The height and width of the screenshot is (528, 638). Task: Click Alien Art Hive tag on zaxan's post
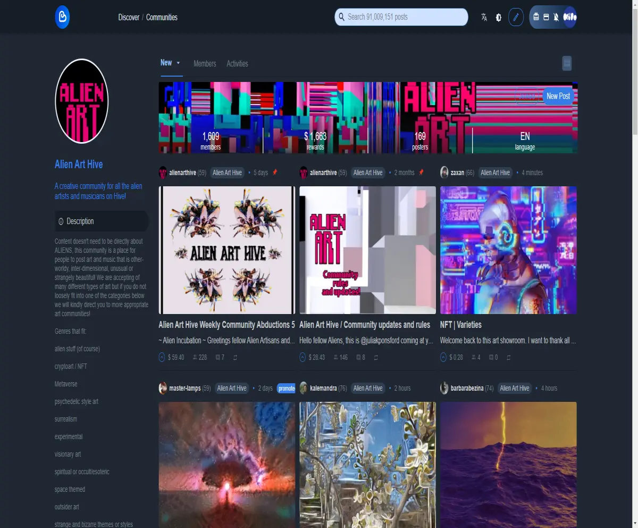[x=495, y=172]
